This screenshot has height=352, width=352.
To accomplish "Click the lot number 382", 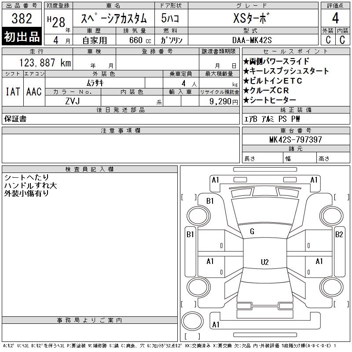I will 22,18.
